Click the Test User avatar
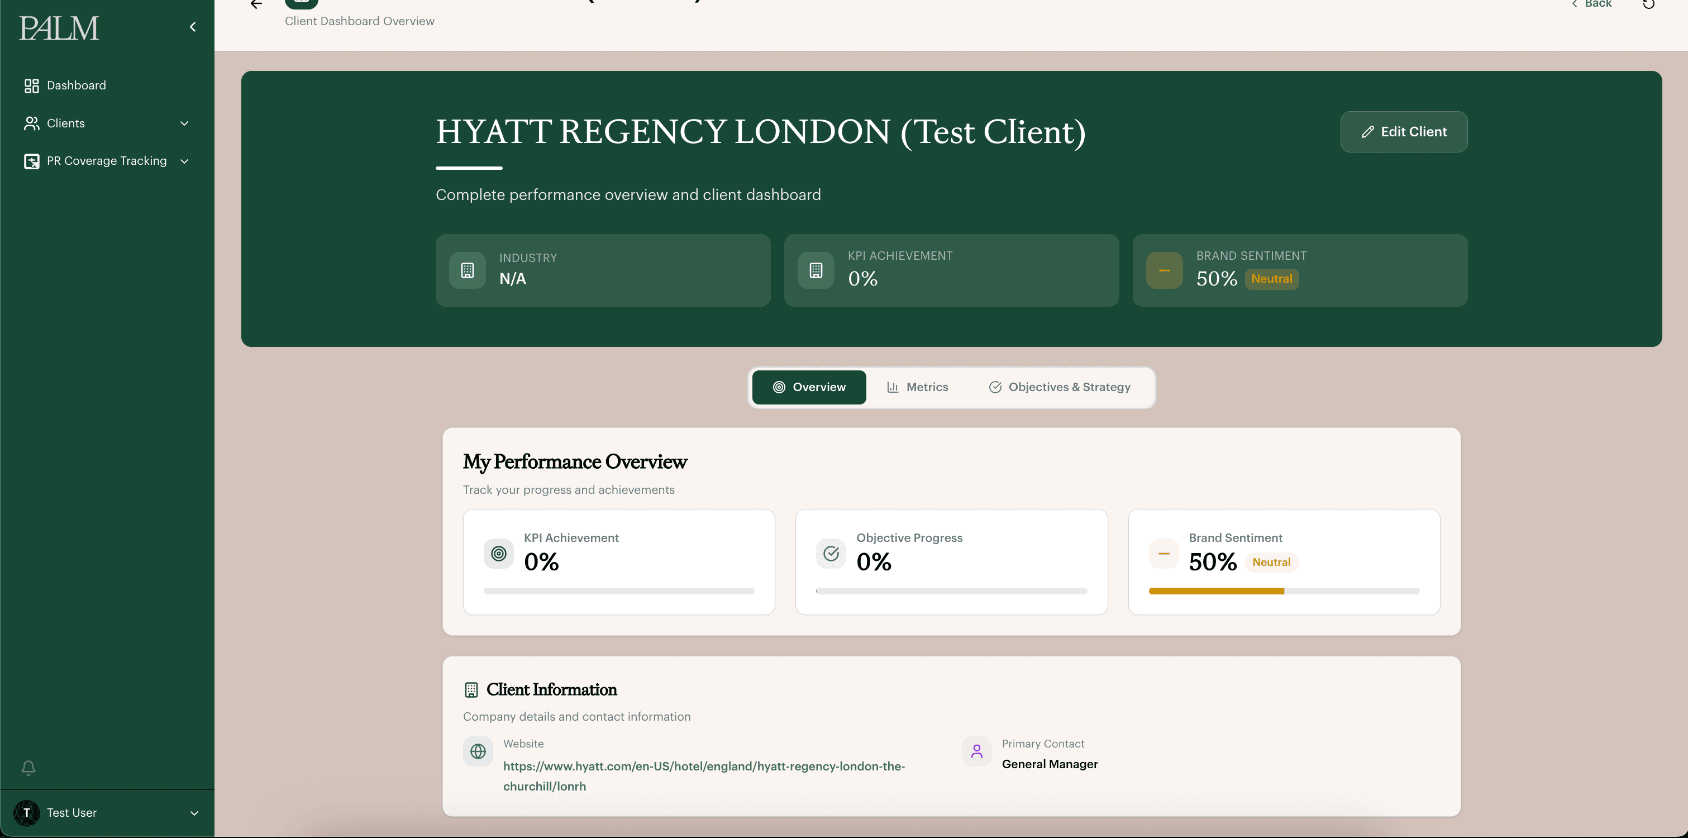 point(27,812)
